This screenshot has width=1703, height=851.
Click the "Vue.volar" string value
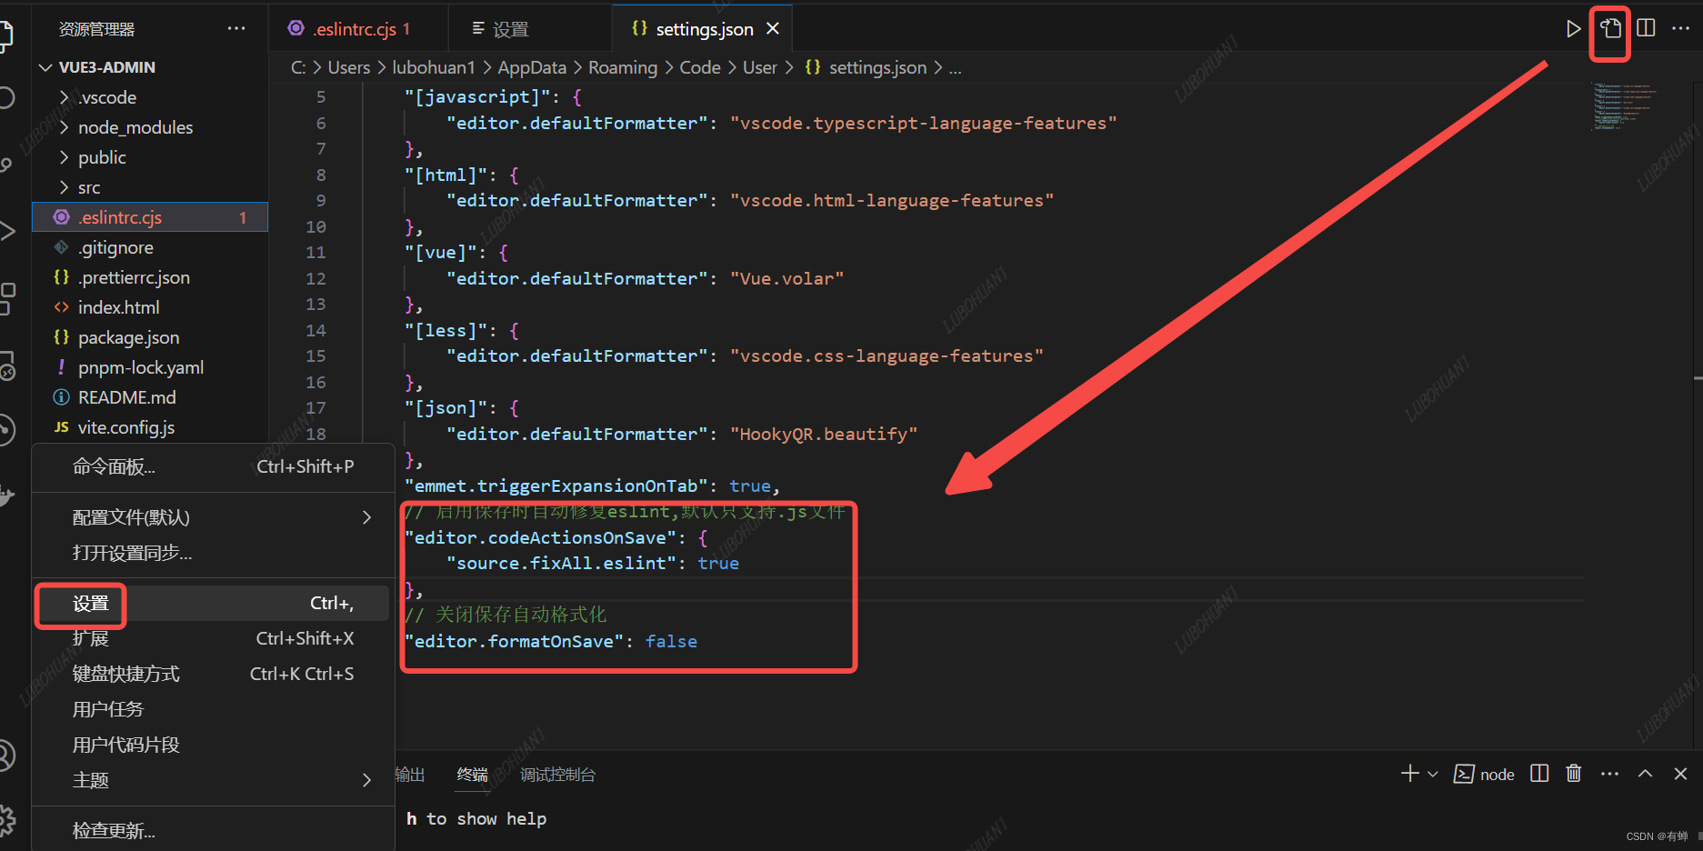787,279
